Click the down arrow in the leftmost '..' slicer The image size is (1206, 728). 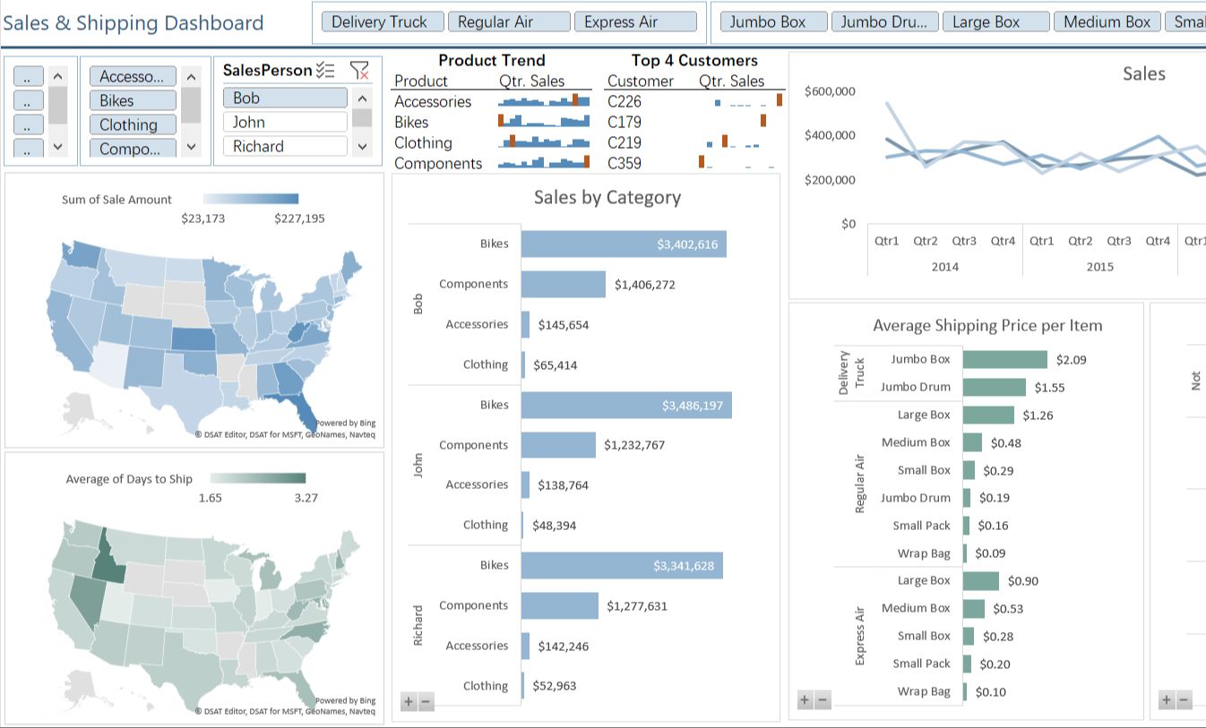pyautogui.click(x=57, y=146)
